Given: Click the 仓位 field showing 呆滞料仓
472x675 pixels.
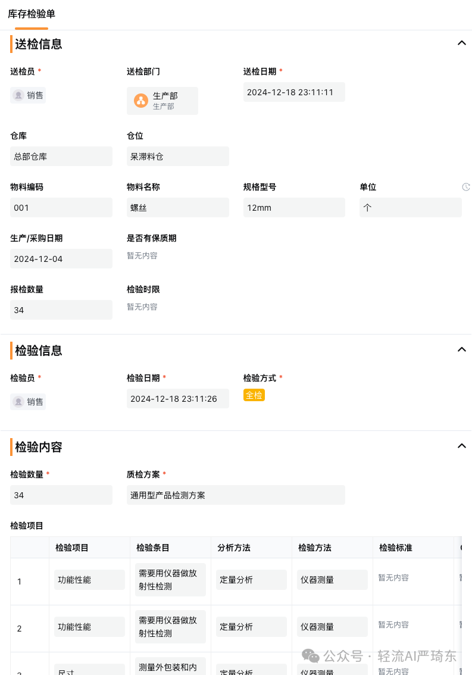Looking at the screenshot, I should click(x=178, y=157).
